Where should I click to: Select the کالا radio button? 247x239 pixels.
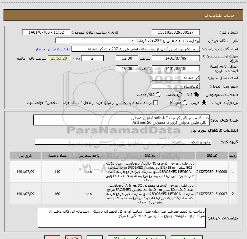click(x=196, y=95)
